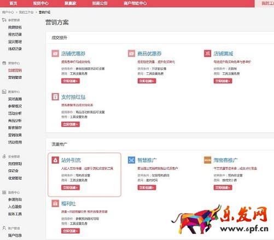Click the 账户管理 person icon in sidebar
The height and width of the screenshot is (240, 274).
[x=4, y=228]
